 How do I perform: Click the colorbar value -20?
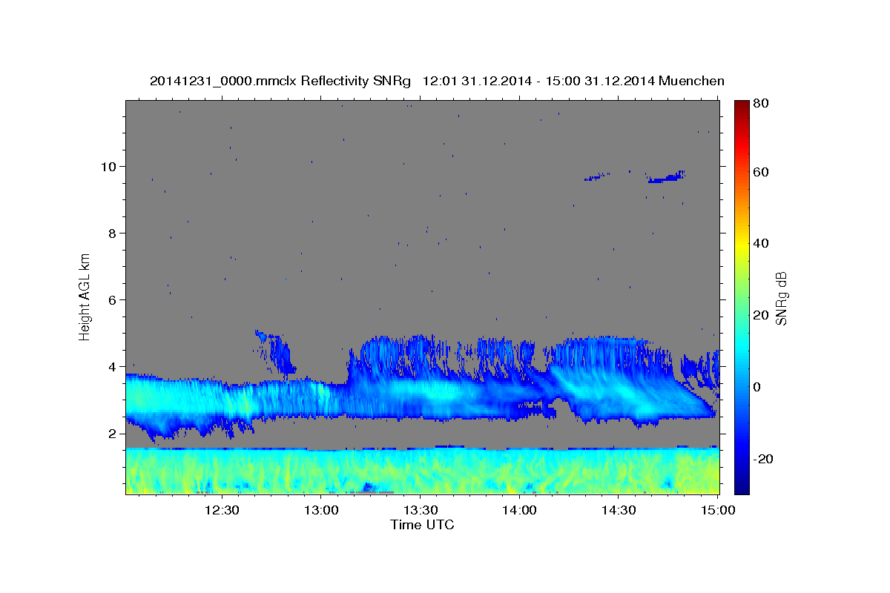tap(762, 460)
